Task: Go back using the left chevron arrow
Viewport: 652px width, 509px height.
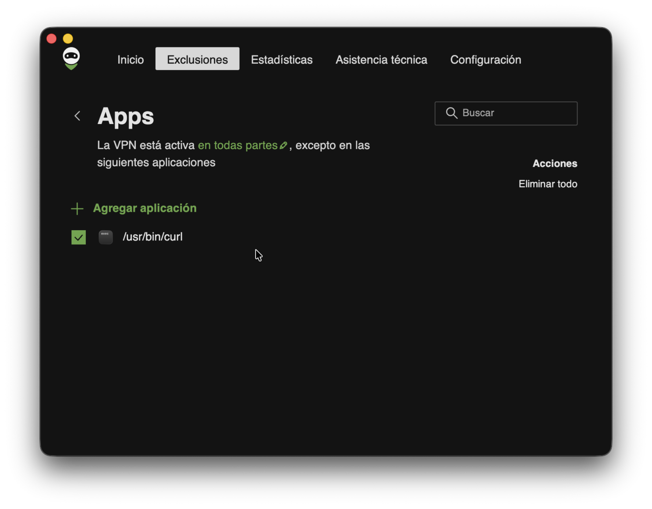Action: (77, 116)
